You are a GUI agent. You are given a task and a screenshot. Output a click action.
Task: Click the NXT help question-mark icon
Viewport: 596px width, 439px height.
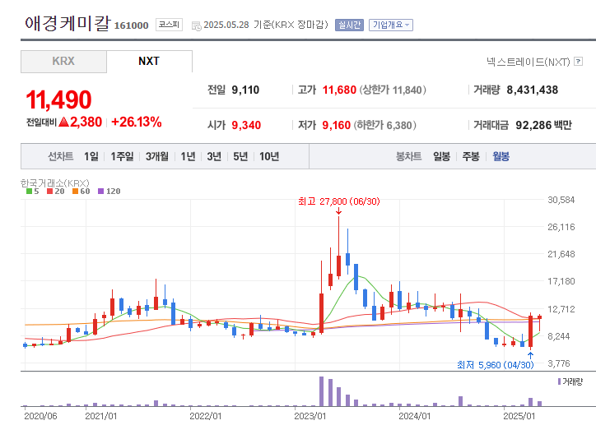coord(578,61)
